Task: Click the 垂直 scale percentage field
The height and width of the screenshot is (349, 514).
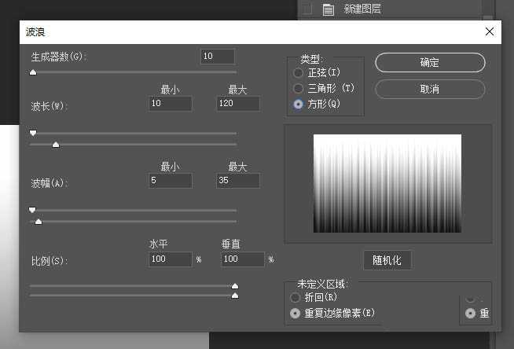Action: point(242,259)
